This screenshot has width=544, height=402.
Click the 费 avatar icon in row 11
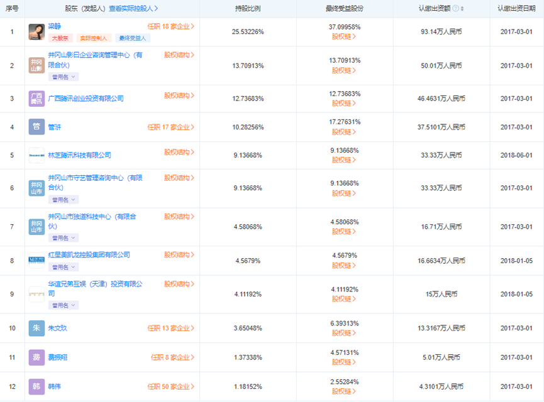[x=36, y=357]
